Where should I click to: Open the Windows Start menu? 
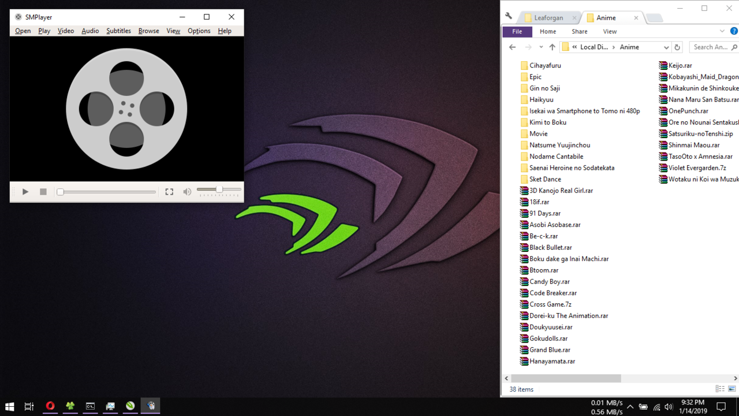click(x=9, y=406)
